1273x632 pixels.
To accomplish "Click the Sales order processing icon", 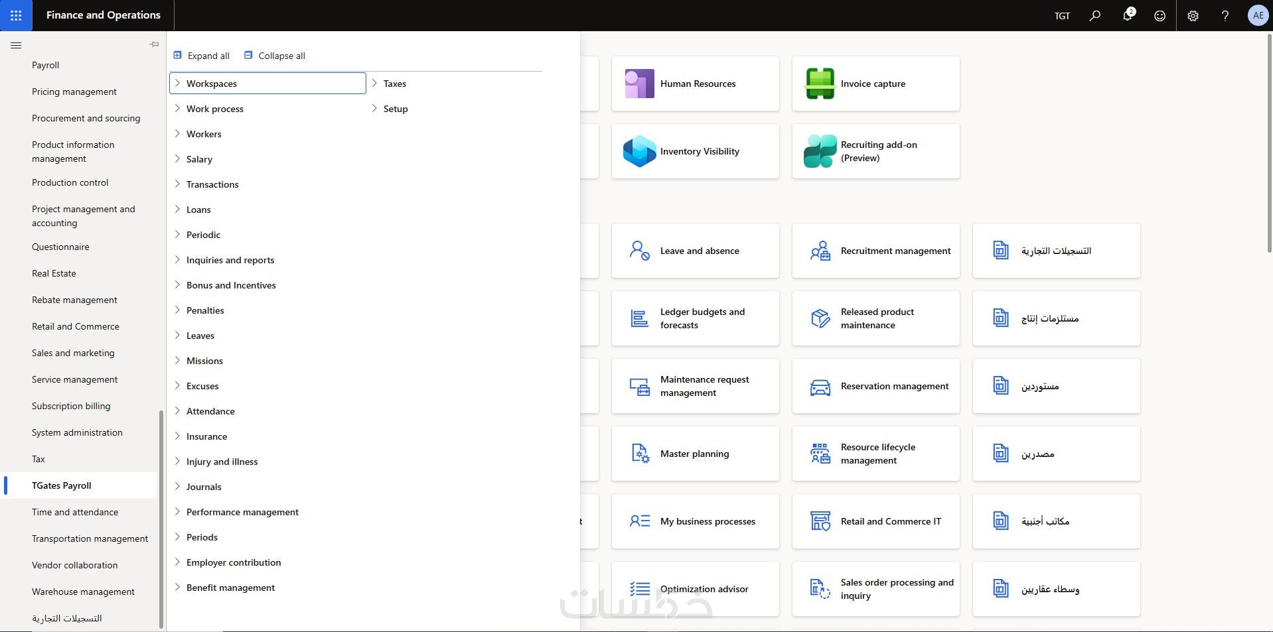I will [x=820, y=589].
